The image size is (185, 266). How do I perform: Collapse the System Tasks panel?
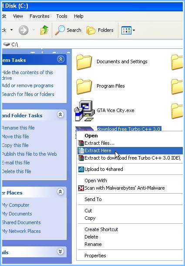point(61,59)
